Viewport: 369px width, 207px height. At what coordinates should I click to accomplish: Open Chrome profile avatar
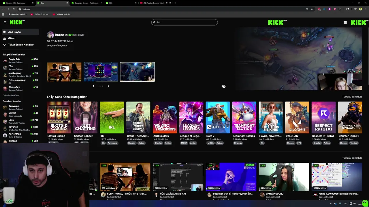point(361,9)
